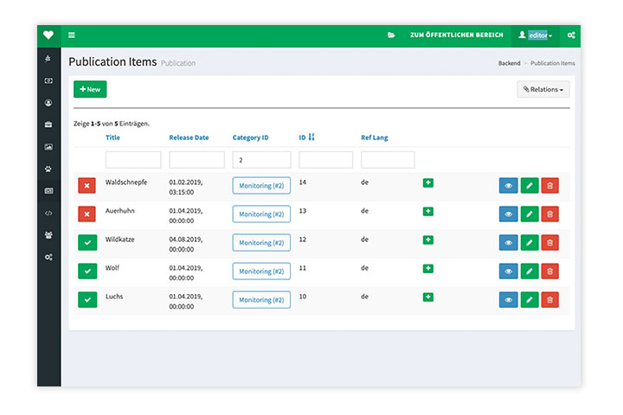Open the cogs icon in the sidebar
The height and width of the screenshot is (415, 623).
(48, 258)
